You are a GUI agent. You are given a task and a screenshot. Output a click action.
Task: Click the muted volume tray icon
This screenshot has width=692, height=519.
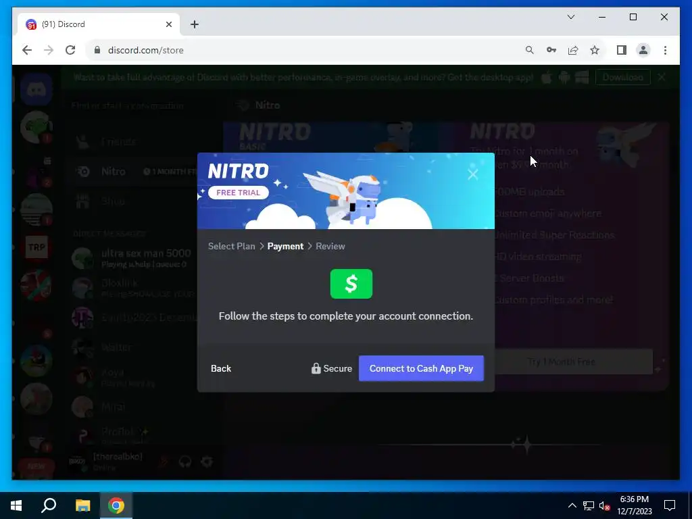pos(604,505)
